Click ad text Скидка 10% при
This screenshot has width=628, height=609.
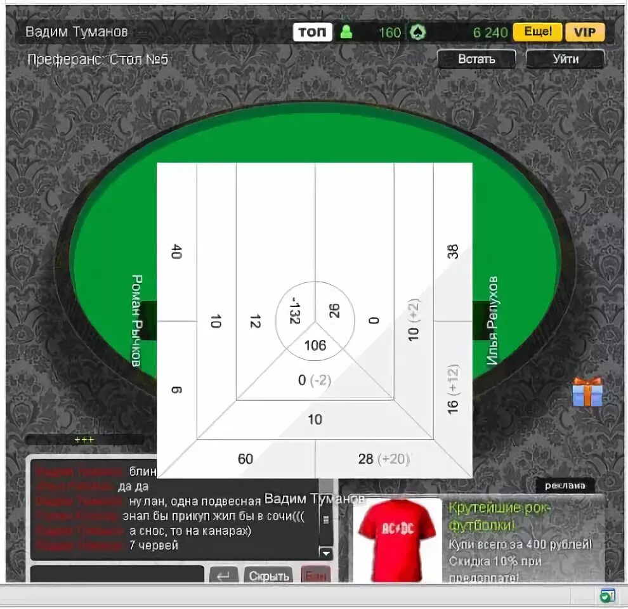coord(495,561)
